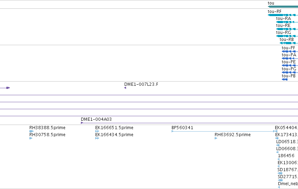The image size is (298, 189).
Task: Click the RH38388.5prime EST glyph
Action: [32, 131]
